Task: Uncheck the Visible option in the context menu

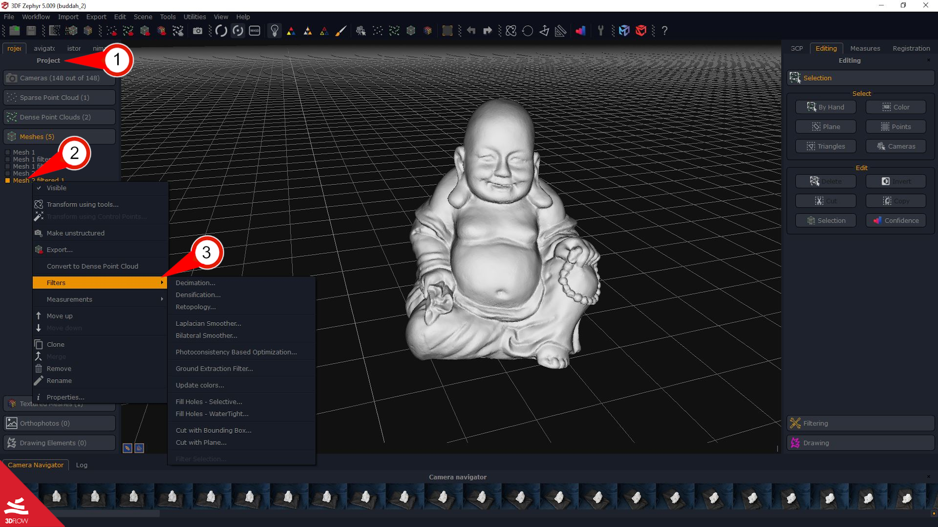Action: point(55,188)
